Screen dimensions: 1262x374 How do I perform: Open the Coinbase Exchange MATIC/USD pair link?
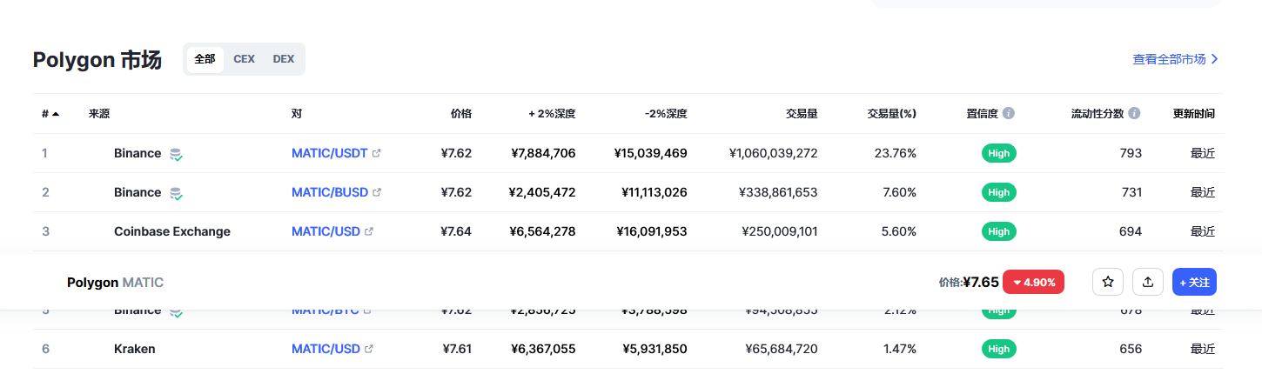[325, 231]
